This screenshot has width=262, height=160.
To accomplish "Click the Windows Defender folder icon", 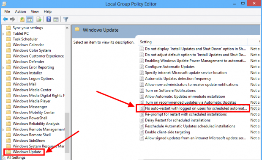I will pos(8,62).
